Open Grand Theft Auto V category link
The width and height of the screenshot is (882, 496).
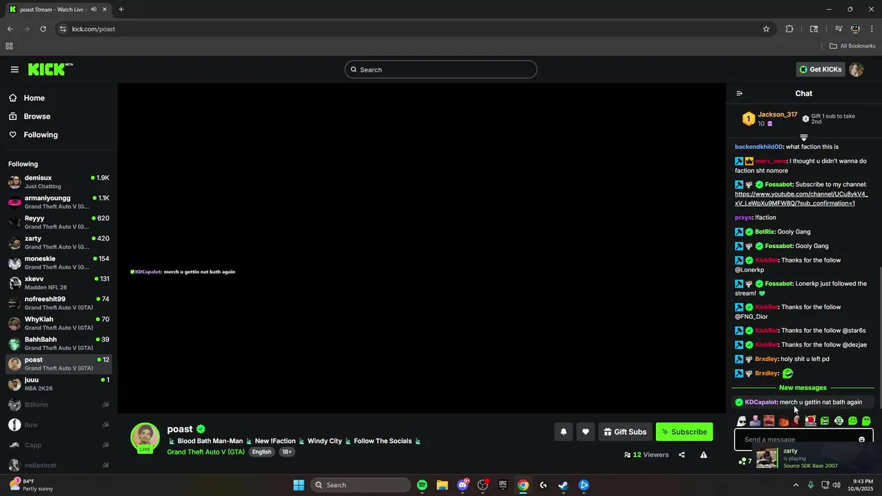206,452
